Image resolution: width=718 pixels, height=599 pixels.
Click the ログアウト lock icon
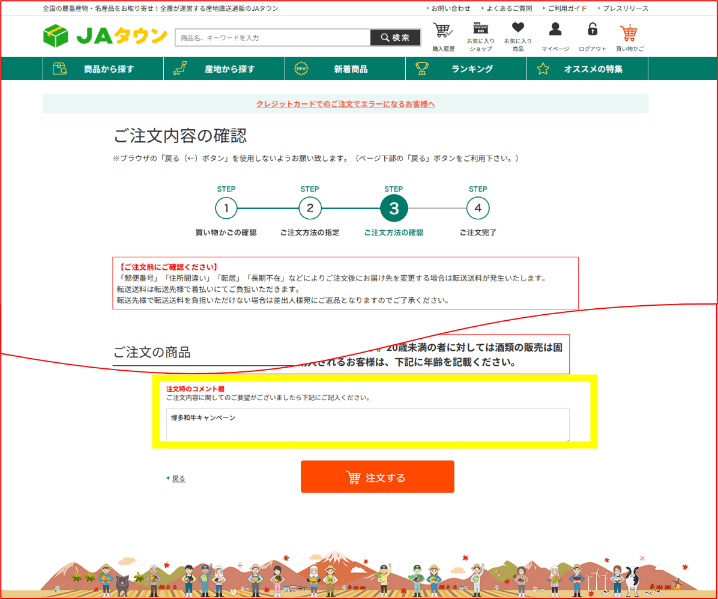click(x=593, y=36)
